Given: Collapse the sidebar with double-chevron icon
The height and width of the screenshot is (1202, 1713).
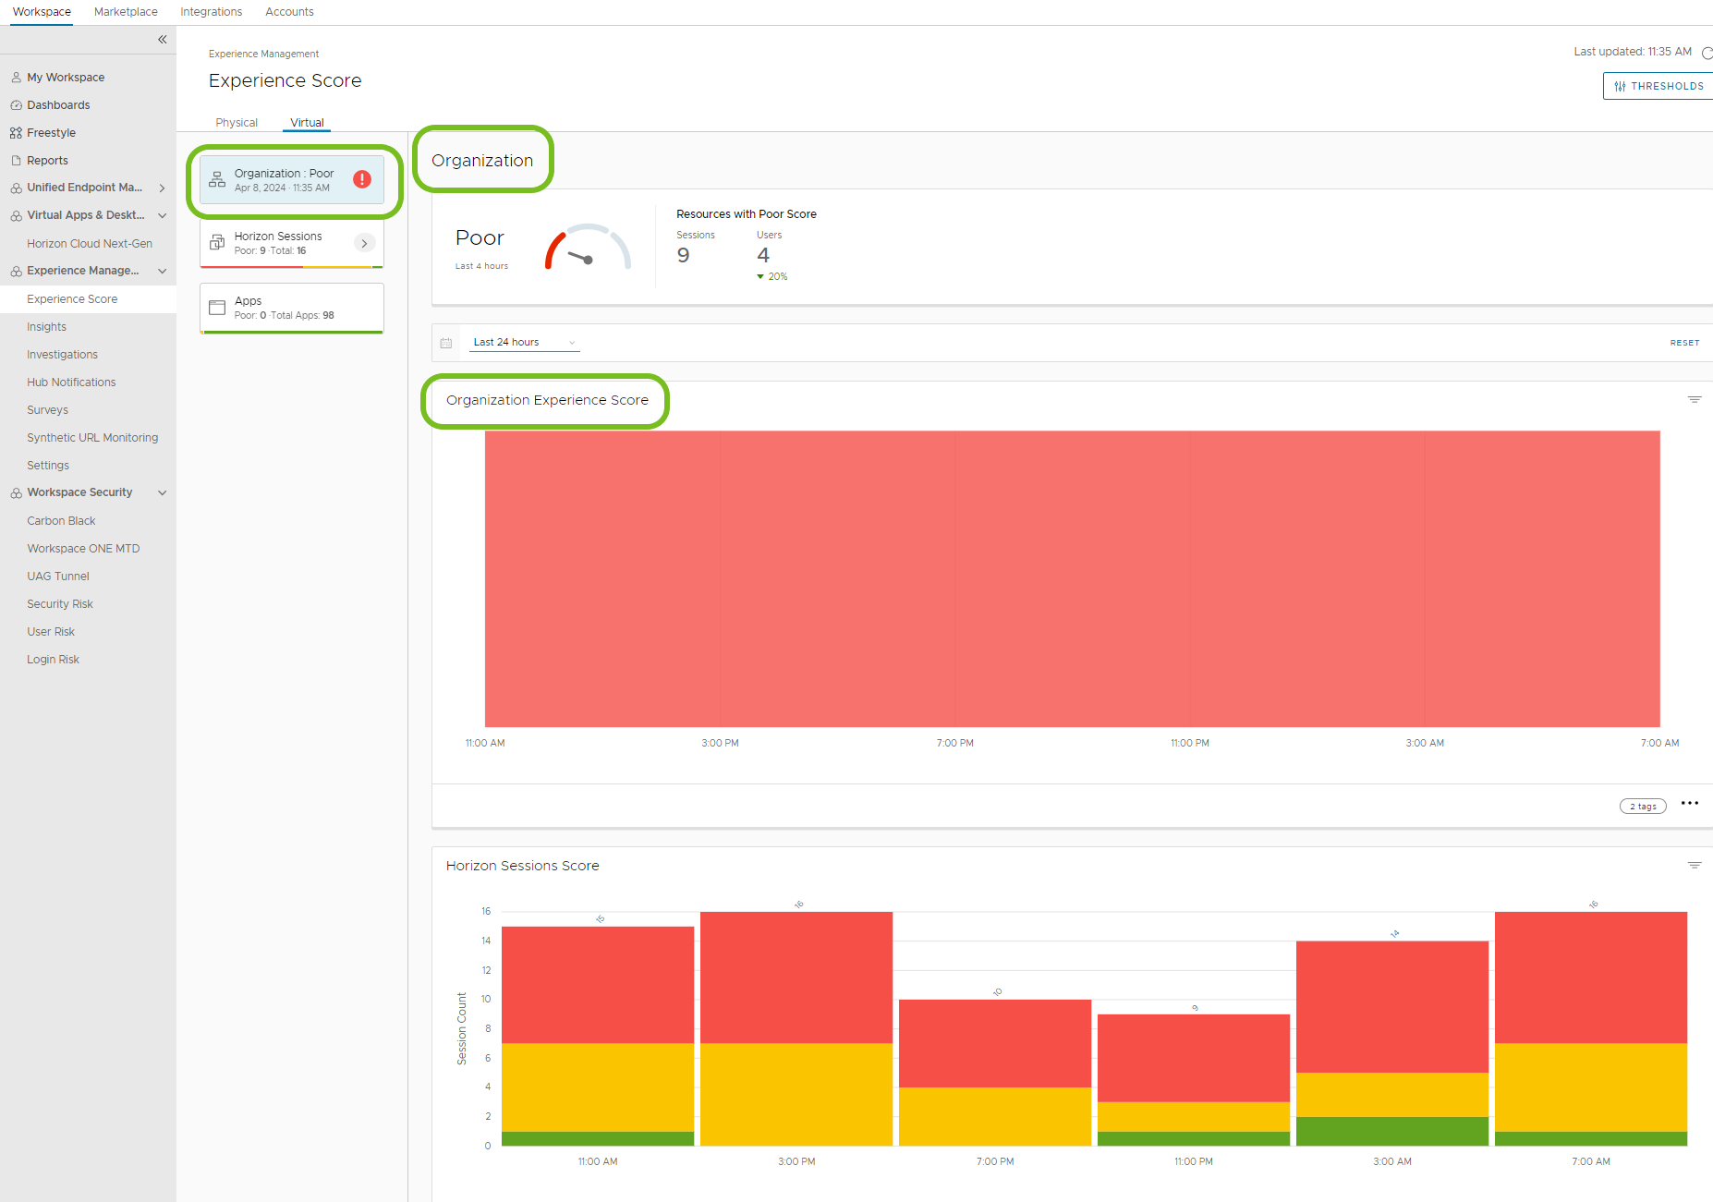Looking at the screenshot, I should (x=163, y=39).
